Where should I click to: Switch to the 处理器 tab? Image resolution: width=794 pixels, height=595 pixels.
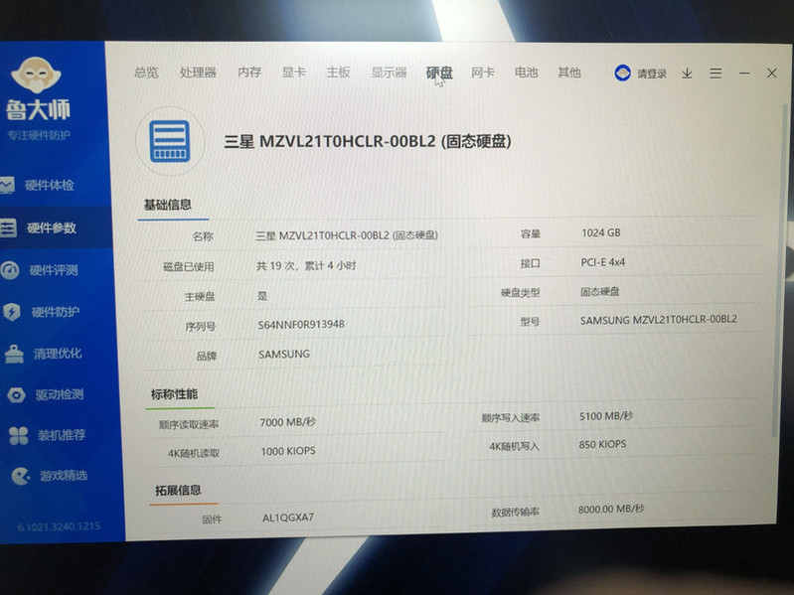[x=198, y=73]
